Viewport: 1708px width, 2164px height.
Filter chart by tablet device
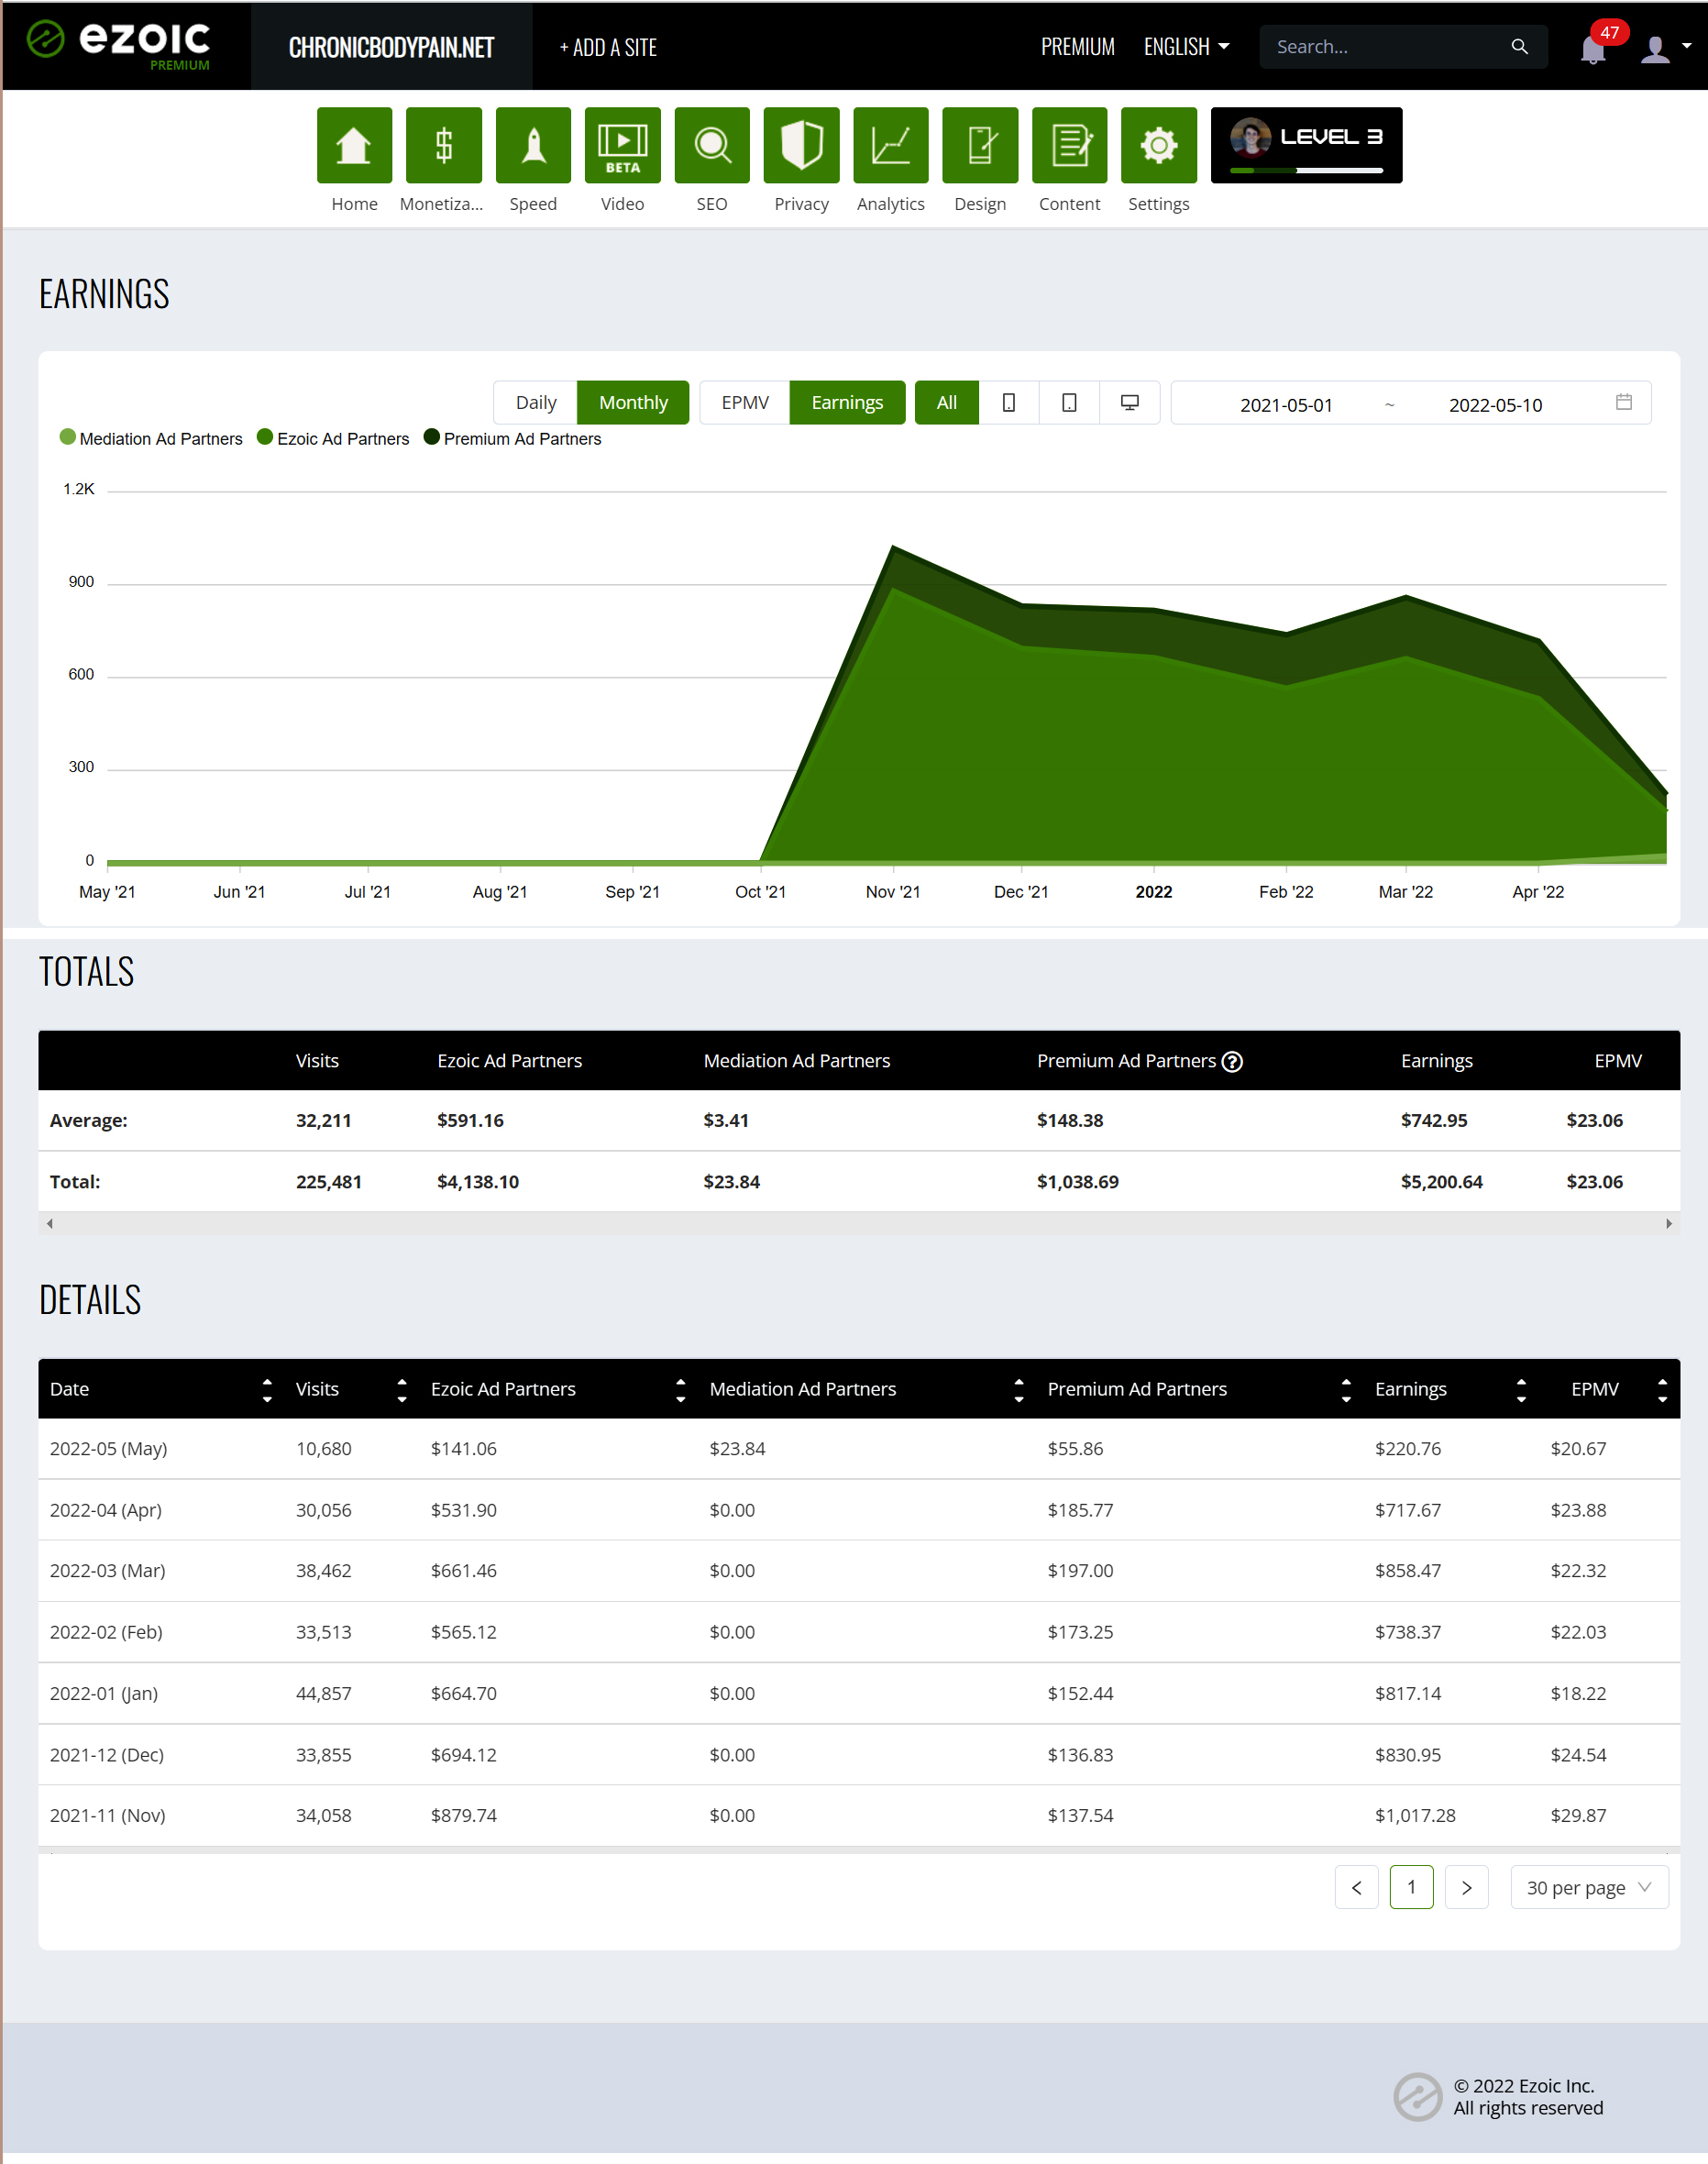point(1069,403)
